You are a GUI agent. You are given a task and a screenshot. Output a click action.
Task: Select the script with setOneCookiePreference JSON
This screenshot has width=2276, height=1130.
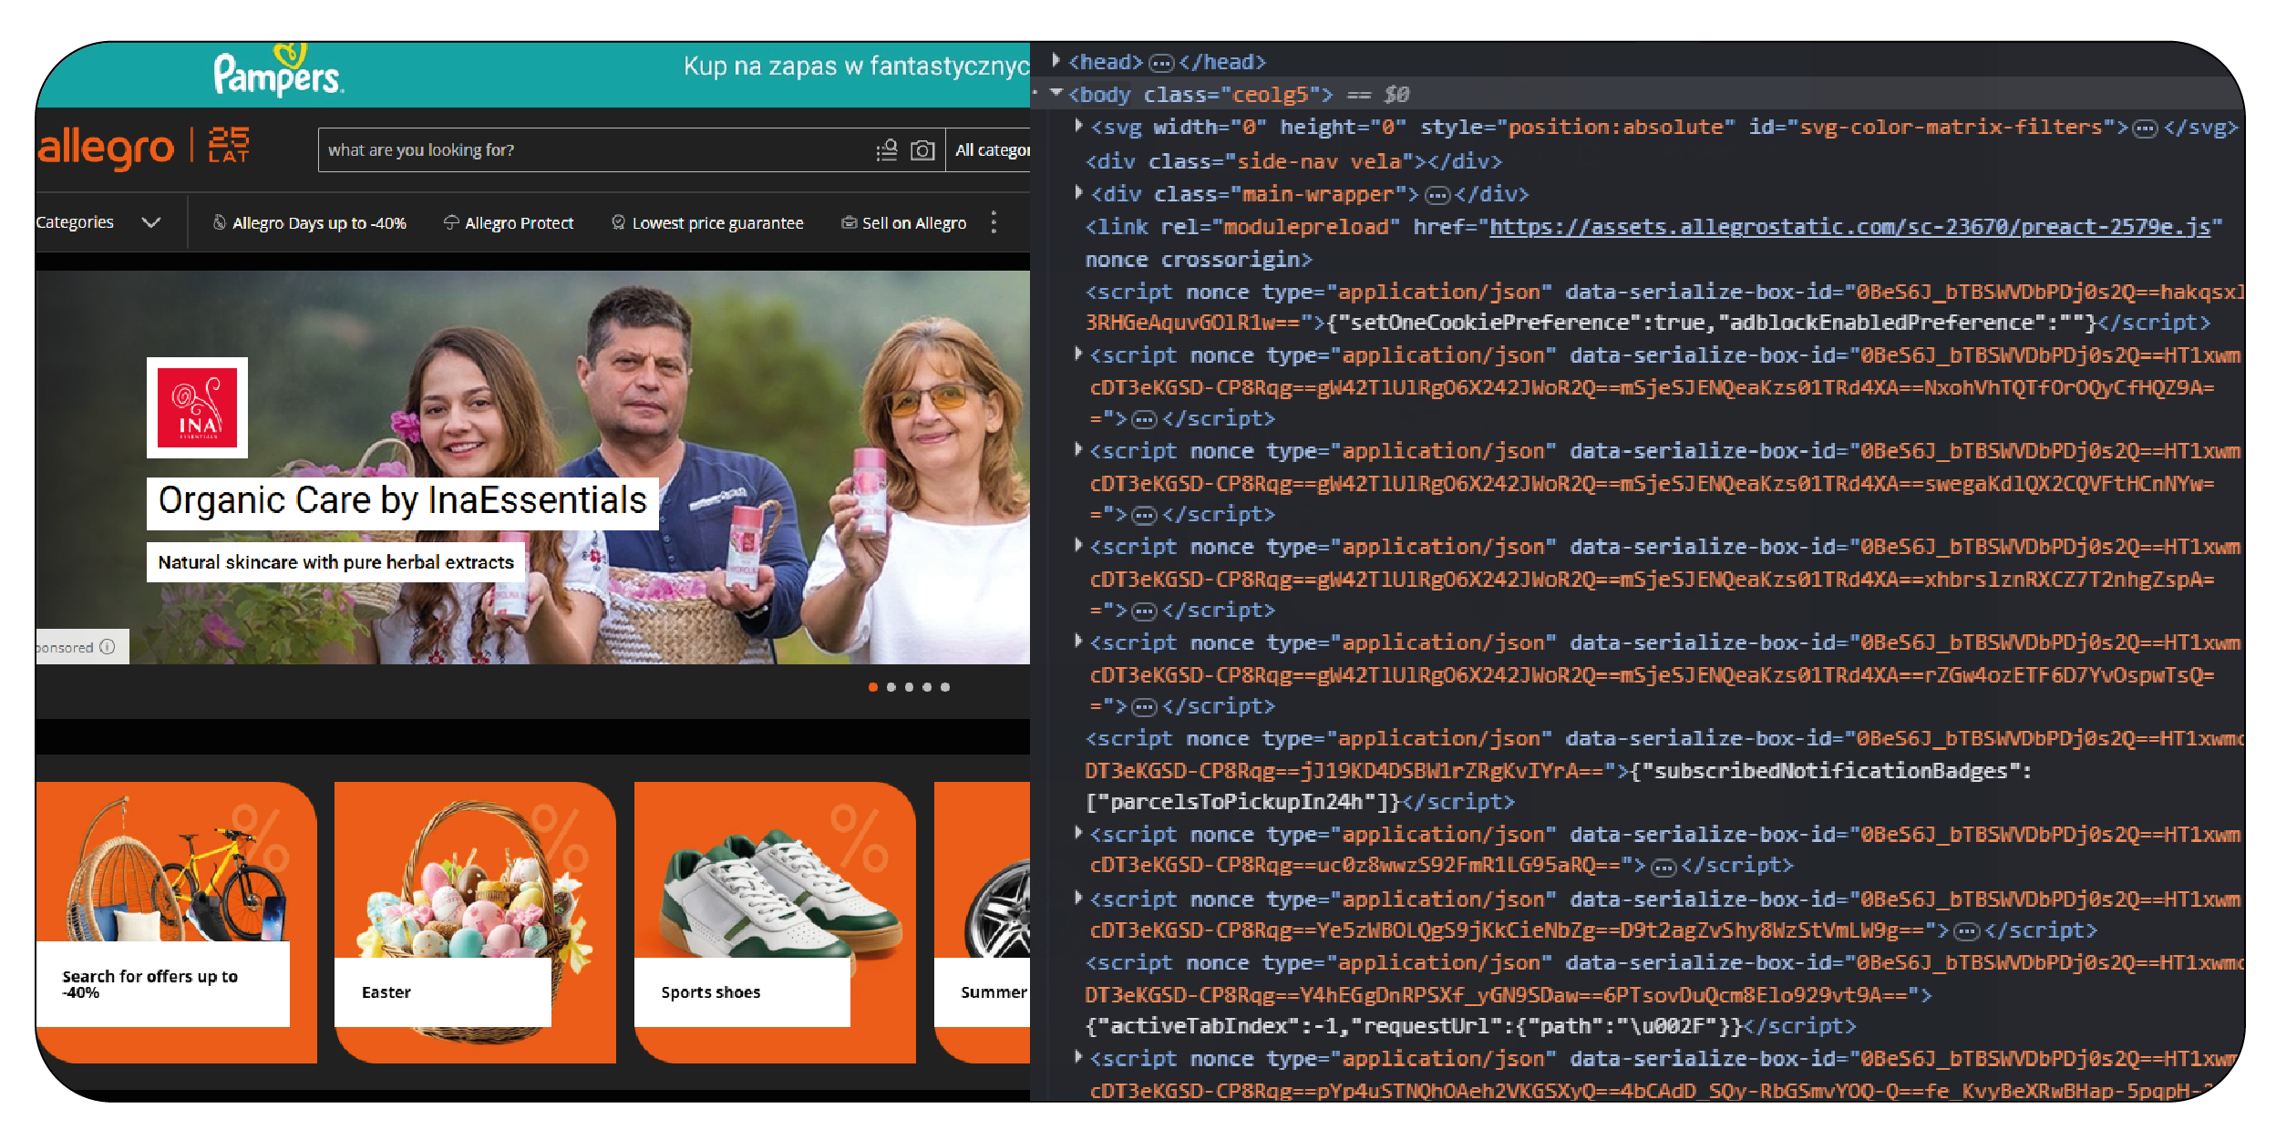click(1663, 307)
